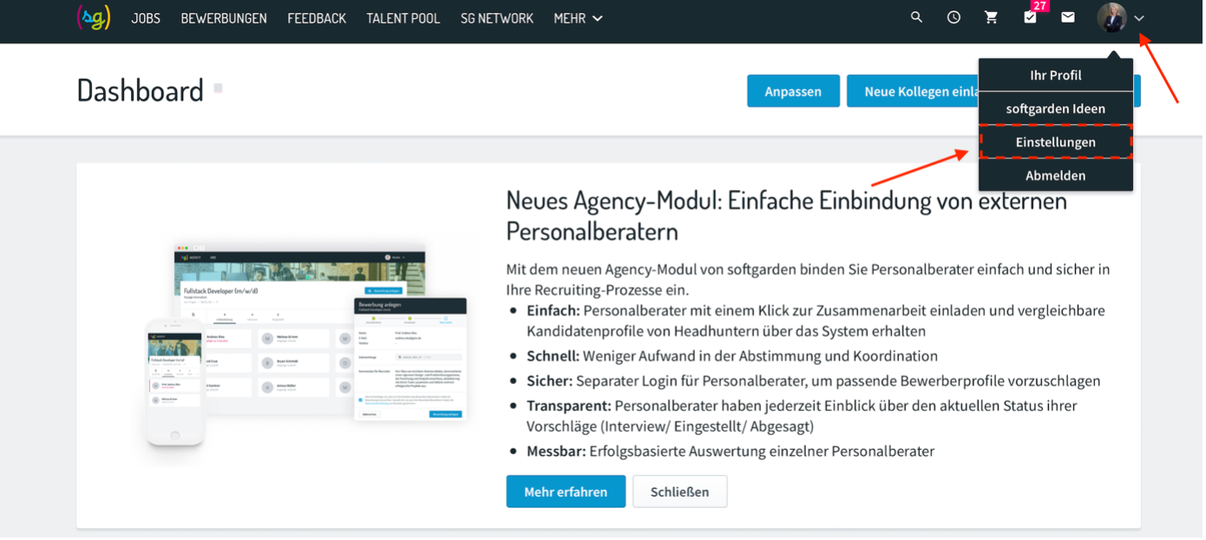This screenshot has width=1206, height=540.
Task: Click the softgarden logo in navbar
Action: (x=94, y=16)
